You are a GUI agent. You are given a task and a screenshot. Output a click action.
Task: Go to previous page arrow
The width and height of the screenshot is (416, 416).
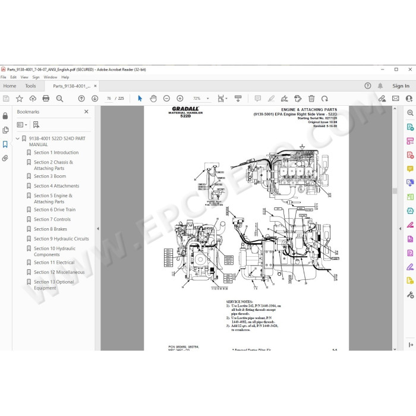click(x=81, y=99)
